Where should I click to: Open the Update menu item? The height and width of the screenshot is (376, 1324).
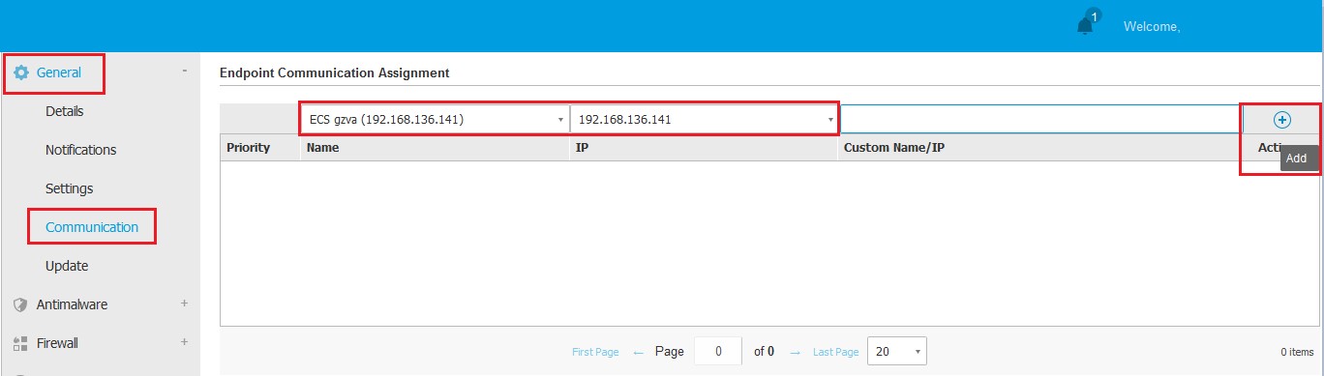(x=67, y=266)
